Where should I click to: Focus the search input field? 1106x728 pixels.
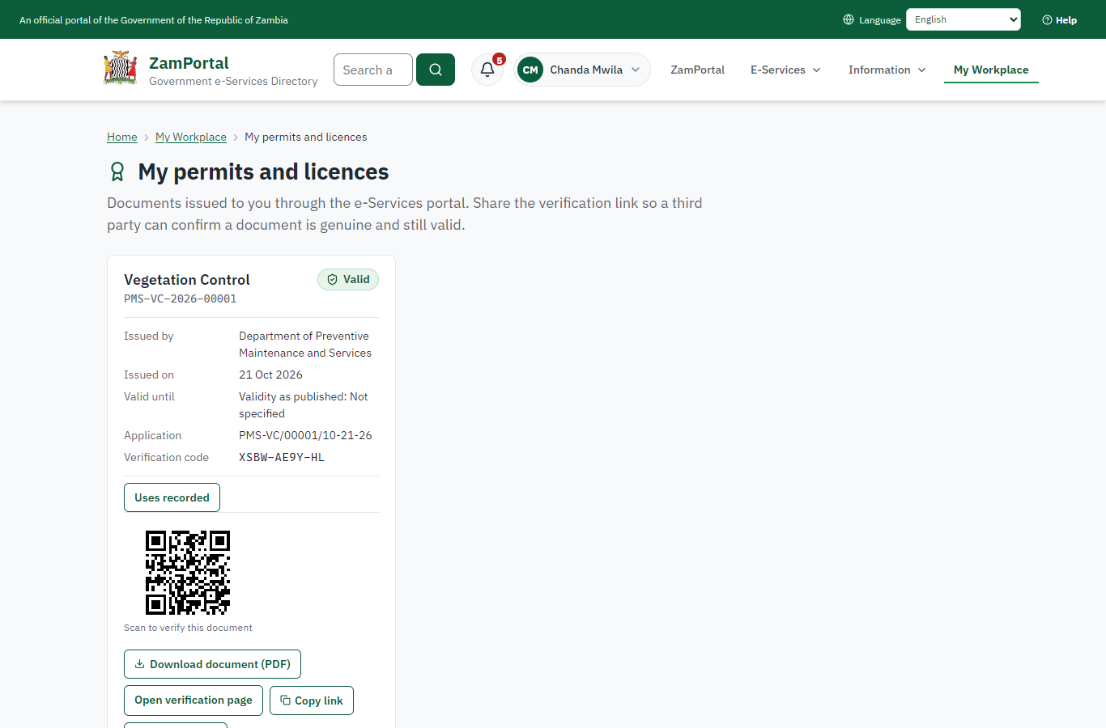[x=373, y=70]
